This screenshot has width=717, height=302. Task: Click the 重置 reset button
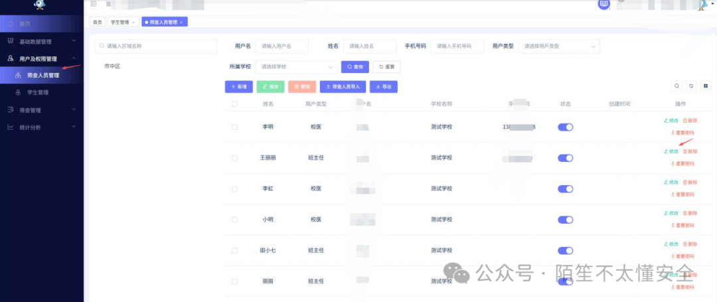click(x=387, y=66)
